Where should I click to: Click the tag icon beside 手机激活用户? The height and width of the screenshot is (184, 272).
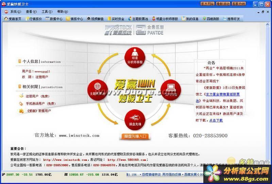(21, 104)
